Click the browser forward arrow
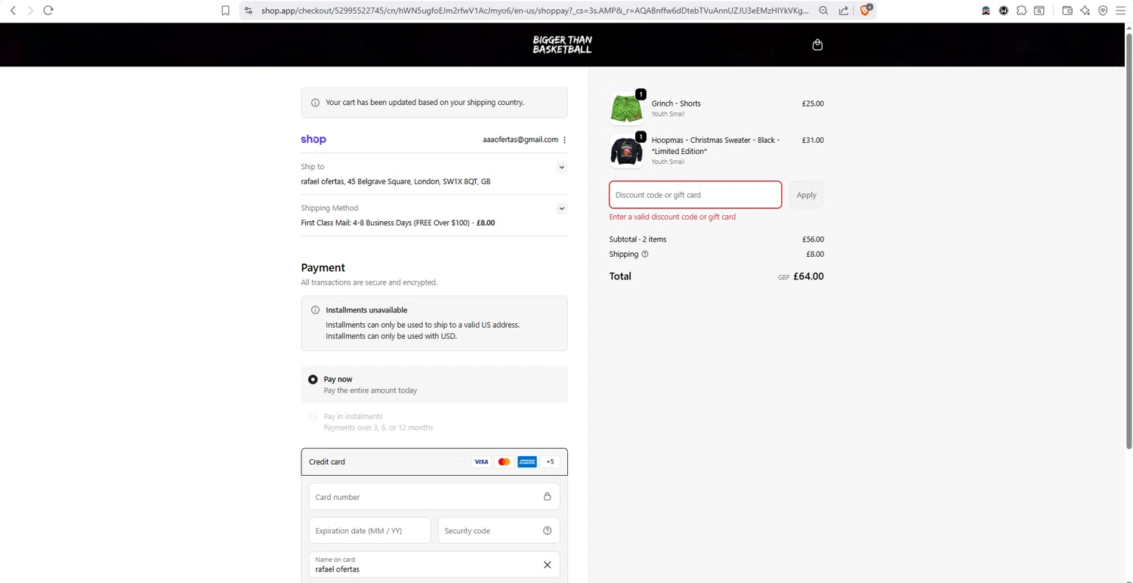The height and width of the screenshot is (583, 1133). coord(30,11)
